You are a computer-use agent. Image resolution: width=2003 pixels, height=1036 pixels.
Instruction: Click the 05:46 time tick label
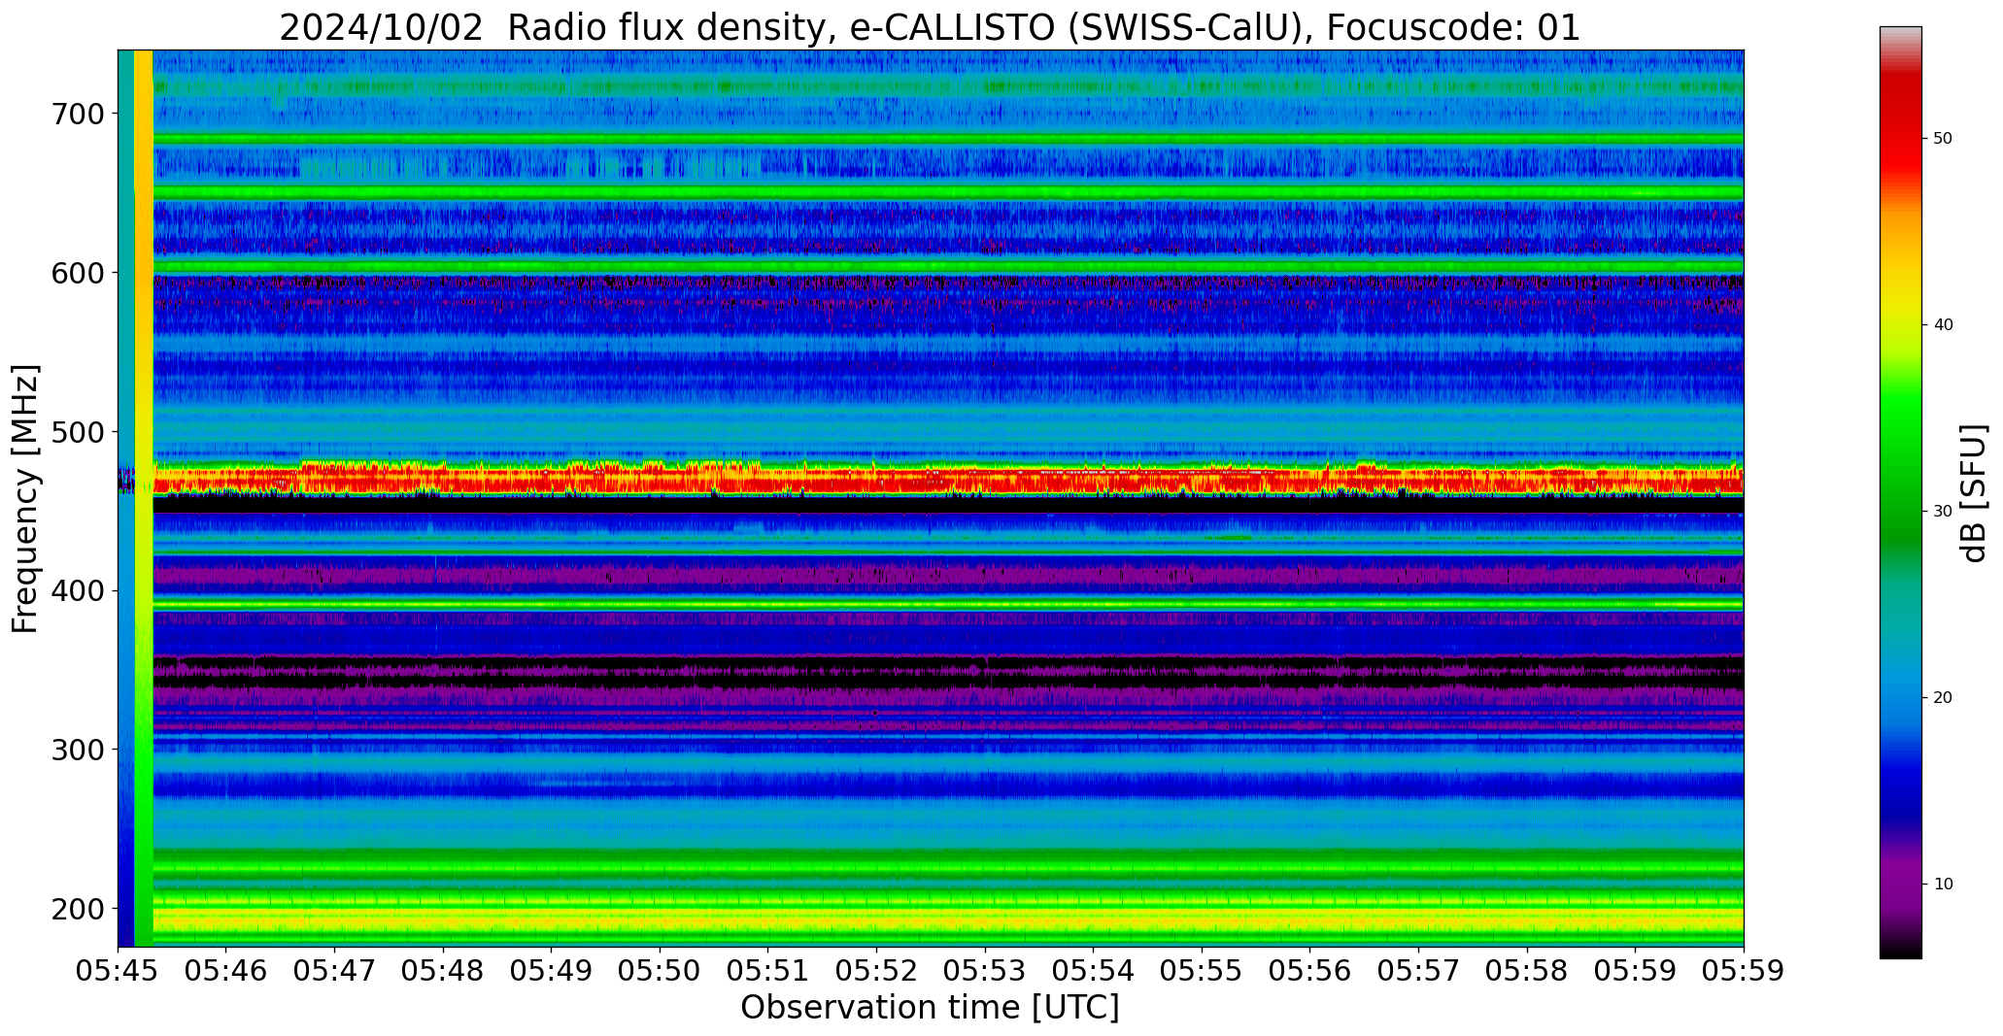click(226, 971)
